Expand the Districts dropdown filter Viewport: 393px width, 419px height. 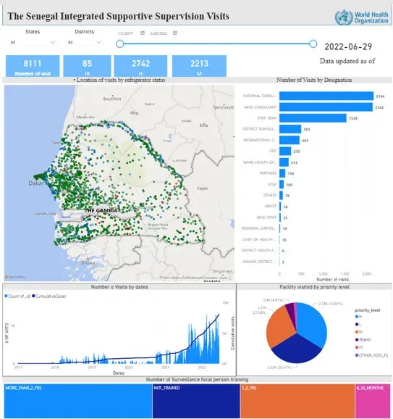(x=84, y=42)
